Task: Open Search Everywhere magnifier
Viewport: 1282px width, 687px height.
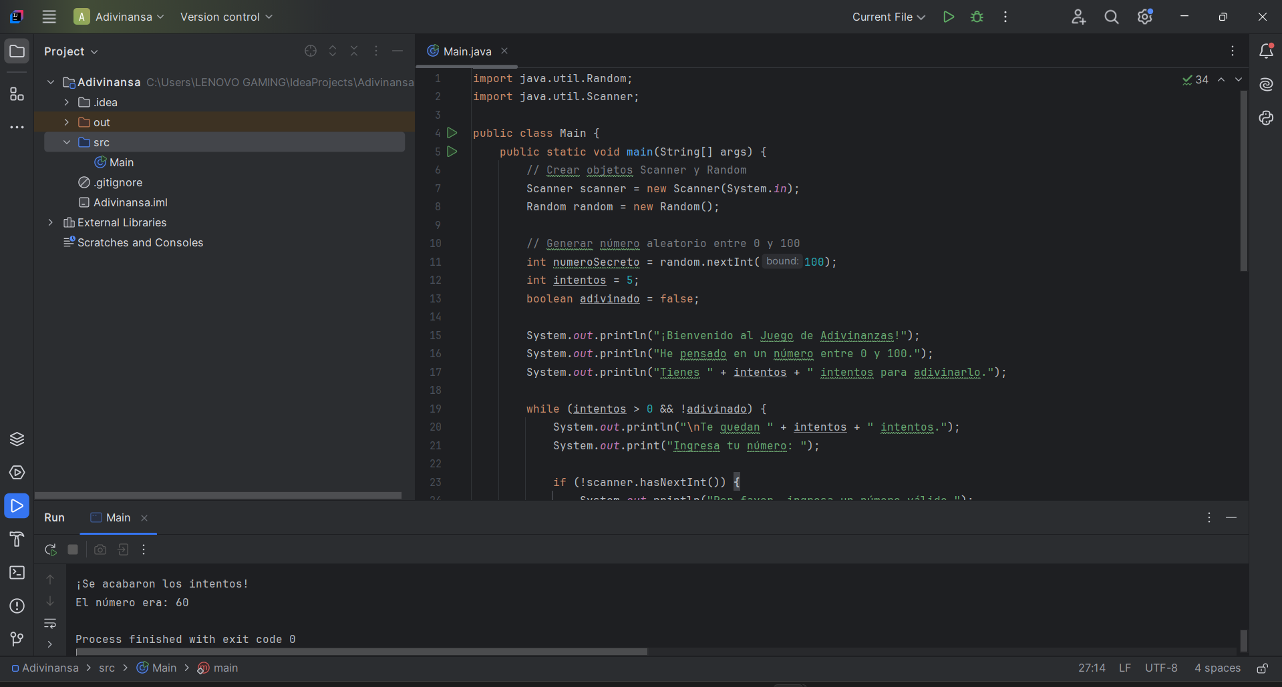Action: point(1112,17)
